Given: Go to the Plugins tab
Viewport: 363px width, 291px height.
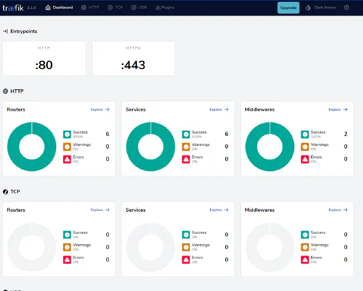Looking at the screenshot, I should [165, 8].
